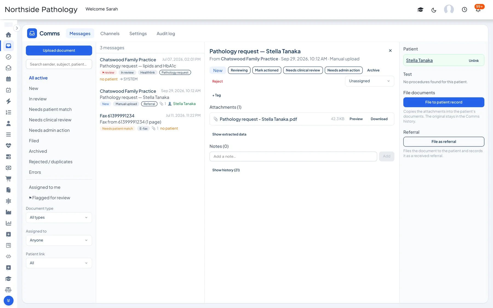493x308 pixels.
Task: Close the message detail panel
Action: click(x=390, y=51)
